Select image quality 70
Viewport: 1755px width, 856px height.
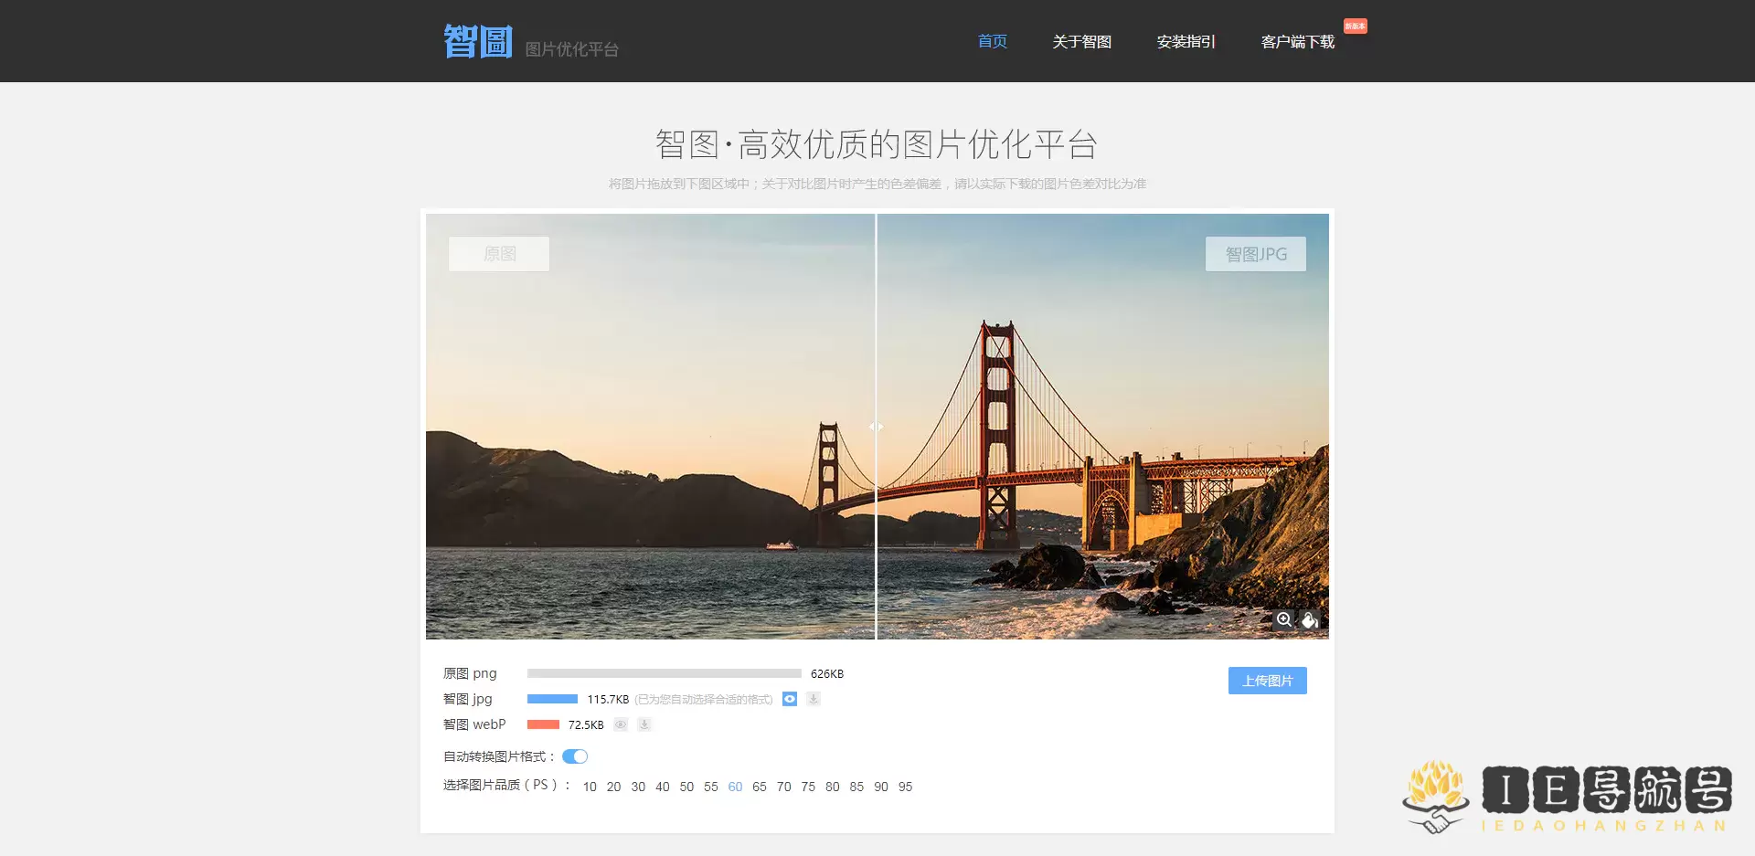784,787
